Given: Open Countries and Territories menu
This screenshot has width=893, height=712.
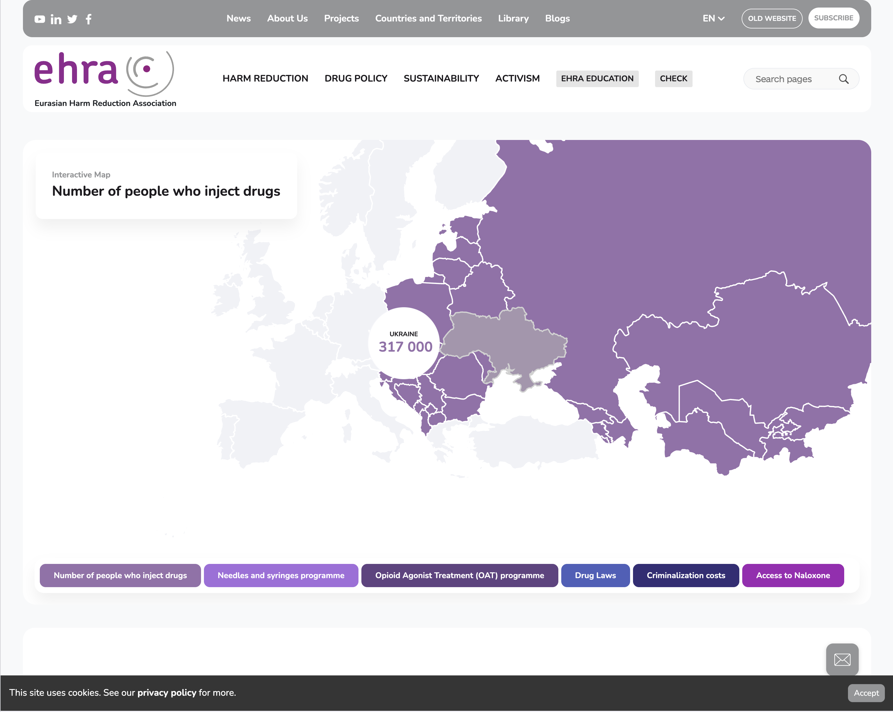Looking at the screenshot, I should pyautogui.click(x=428, y=19).
